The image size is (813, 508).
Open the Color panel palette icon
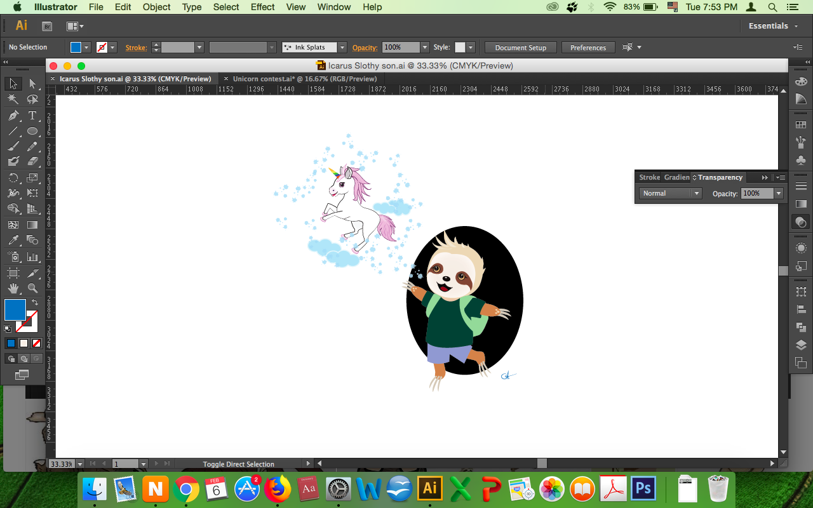(x=801, y=81)
